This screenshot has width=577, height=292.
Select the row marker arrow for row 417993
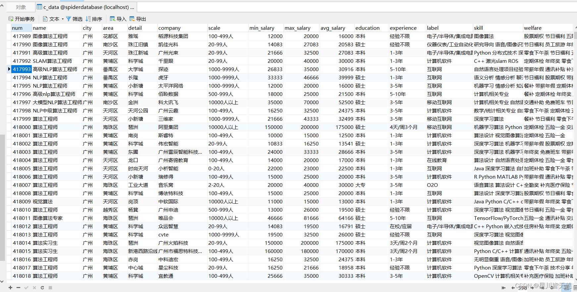coord(9,69)
